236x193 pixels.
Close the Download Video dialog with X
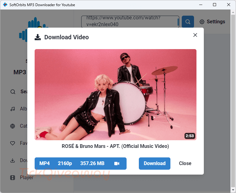point(195,35)
